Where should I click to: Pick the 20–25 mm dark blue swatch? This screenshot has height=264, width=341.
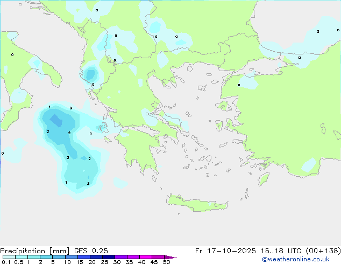click(96, 257)
